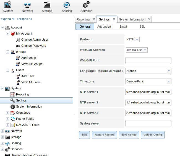The height and width of the screenshot is (156, 180).
Task: Click the Sharing tree node icon
Action: 7,143
